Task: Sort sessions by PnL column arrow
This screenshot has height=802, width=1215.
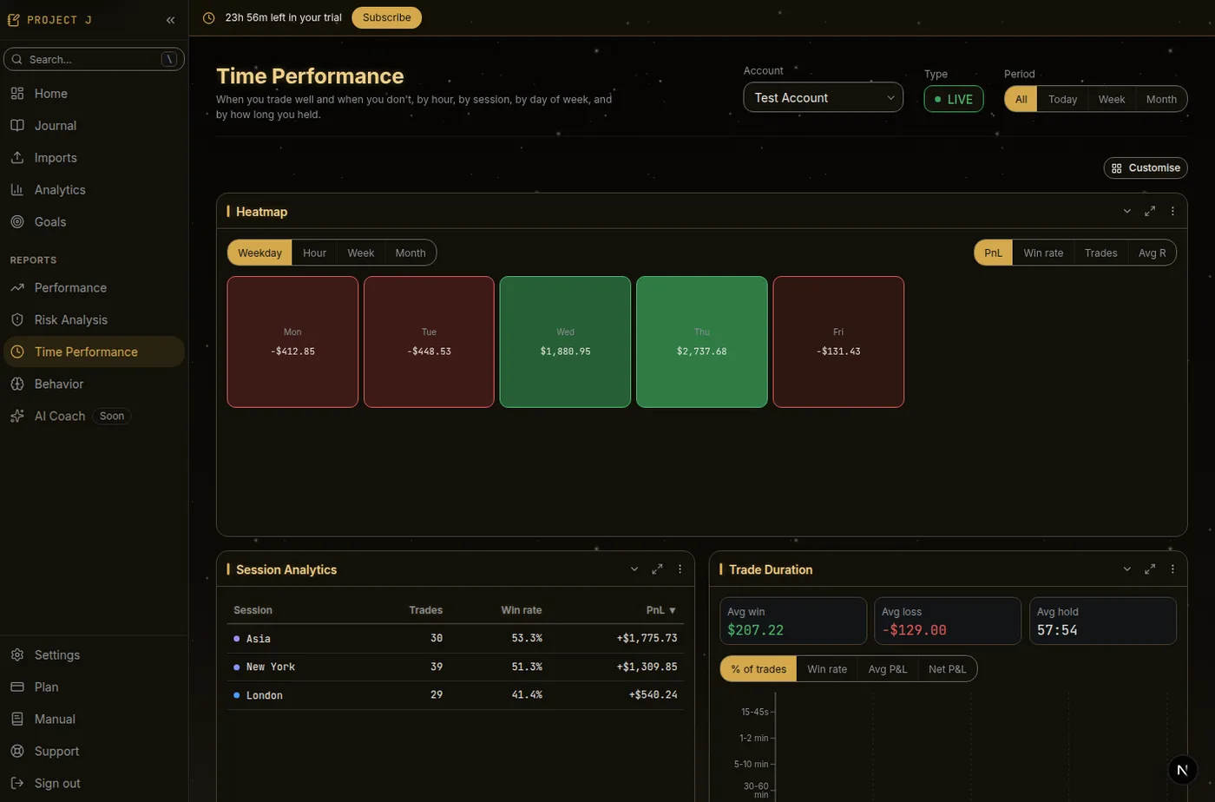Action: pyautogui.click(x=673, y=610)
